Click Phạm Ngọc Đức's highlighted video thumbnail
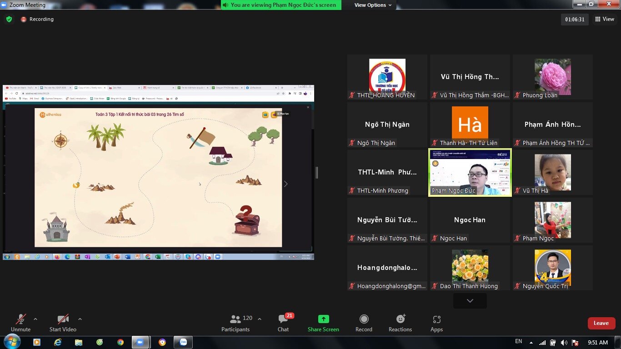 (470, 172)
